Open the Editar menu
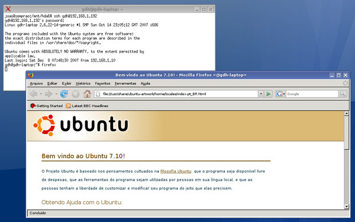 coord(52,83)
